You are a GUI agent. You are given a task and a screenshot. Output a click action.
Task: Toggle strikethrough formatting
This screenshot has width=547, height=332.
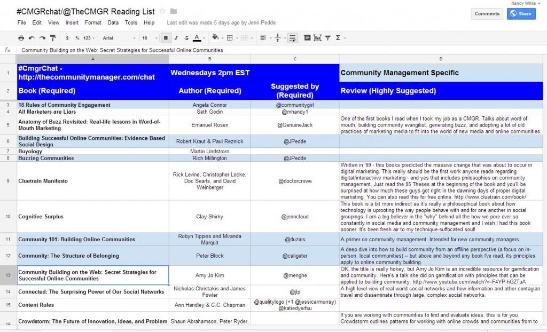[x=186, y=38]
